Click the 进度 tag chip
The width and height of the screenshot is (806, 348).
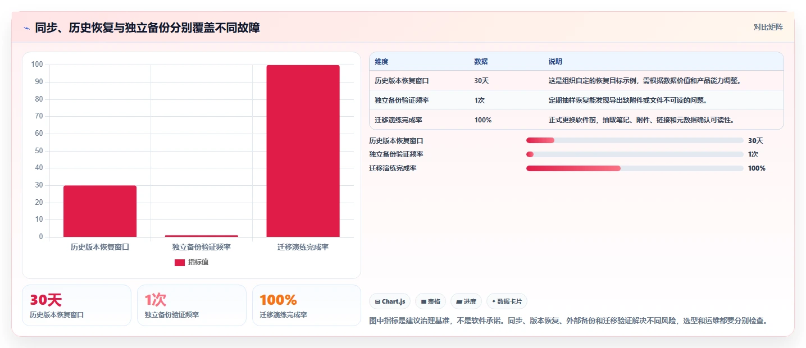click(466, 301)
